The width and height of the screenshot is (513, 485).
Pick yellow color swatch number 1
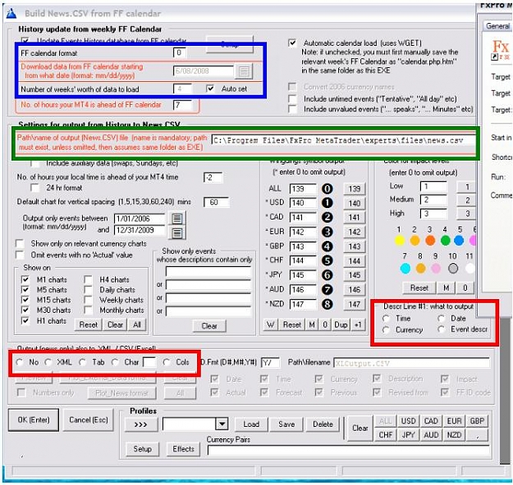click(399, 241)
